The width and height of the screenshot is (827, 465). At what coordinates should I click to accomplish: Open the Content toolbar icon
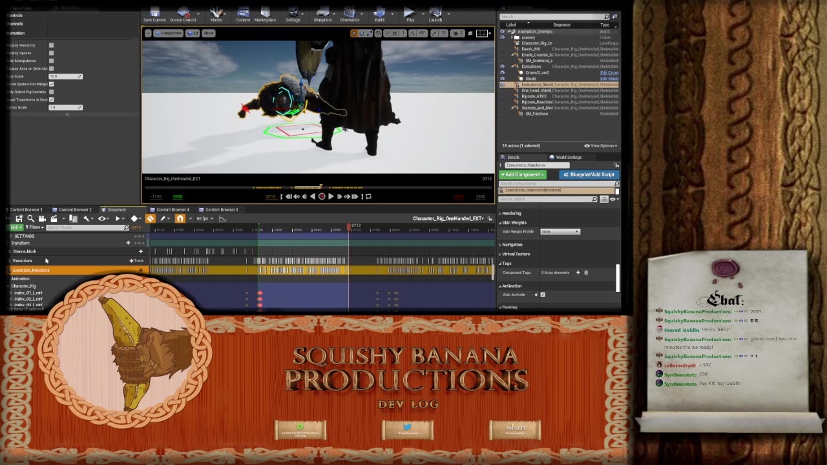click(243, 14)
